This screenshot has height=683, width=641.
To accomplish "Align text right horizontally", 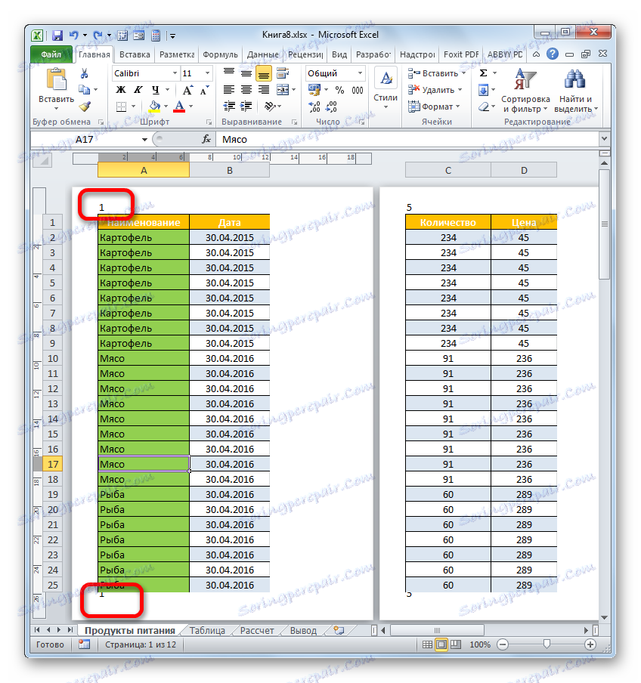I will (x=264, y=90).
